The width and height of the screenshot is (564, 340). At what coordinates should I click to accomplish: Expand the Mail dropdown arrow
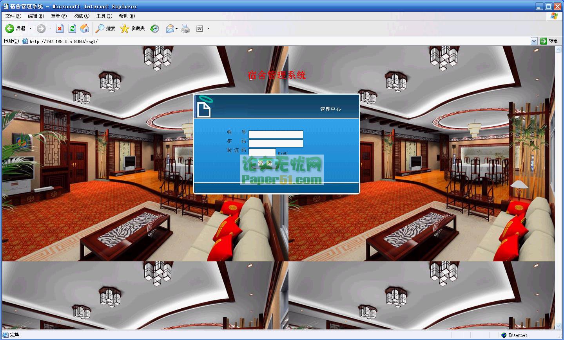click(177, 29)
